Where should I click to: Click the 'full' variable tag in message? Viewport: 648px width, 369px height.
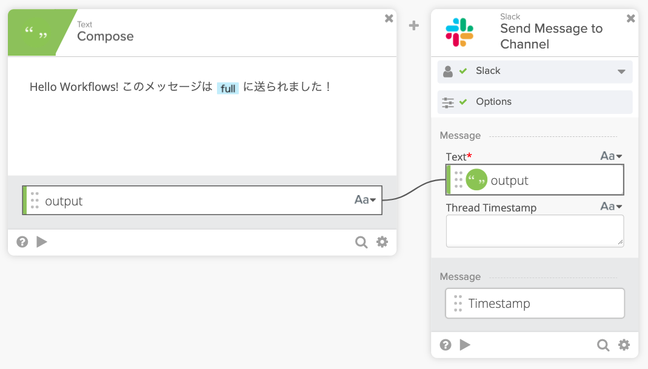tap(228, 88)
